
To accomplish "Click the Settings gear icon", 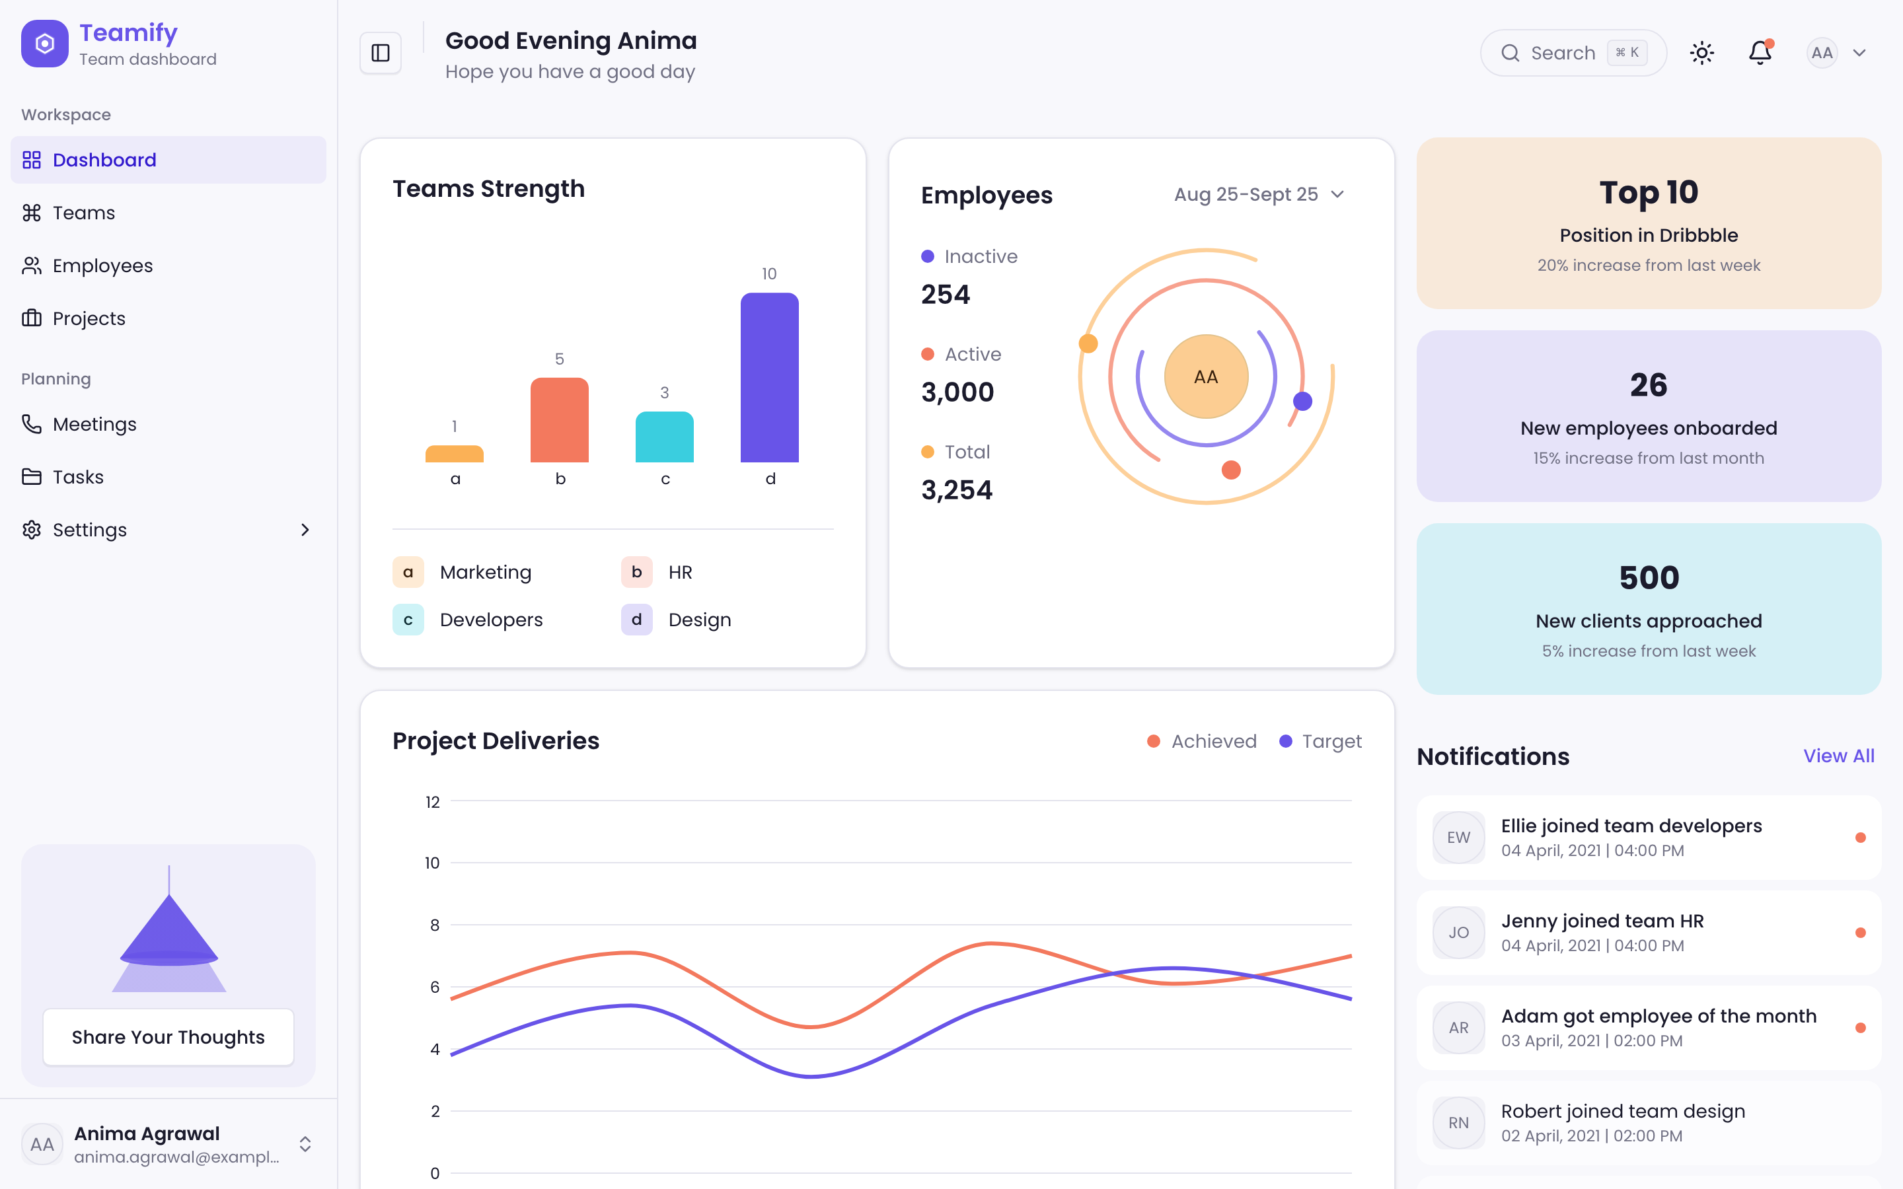I will (32, 529).
